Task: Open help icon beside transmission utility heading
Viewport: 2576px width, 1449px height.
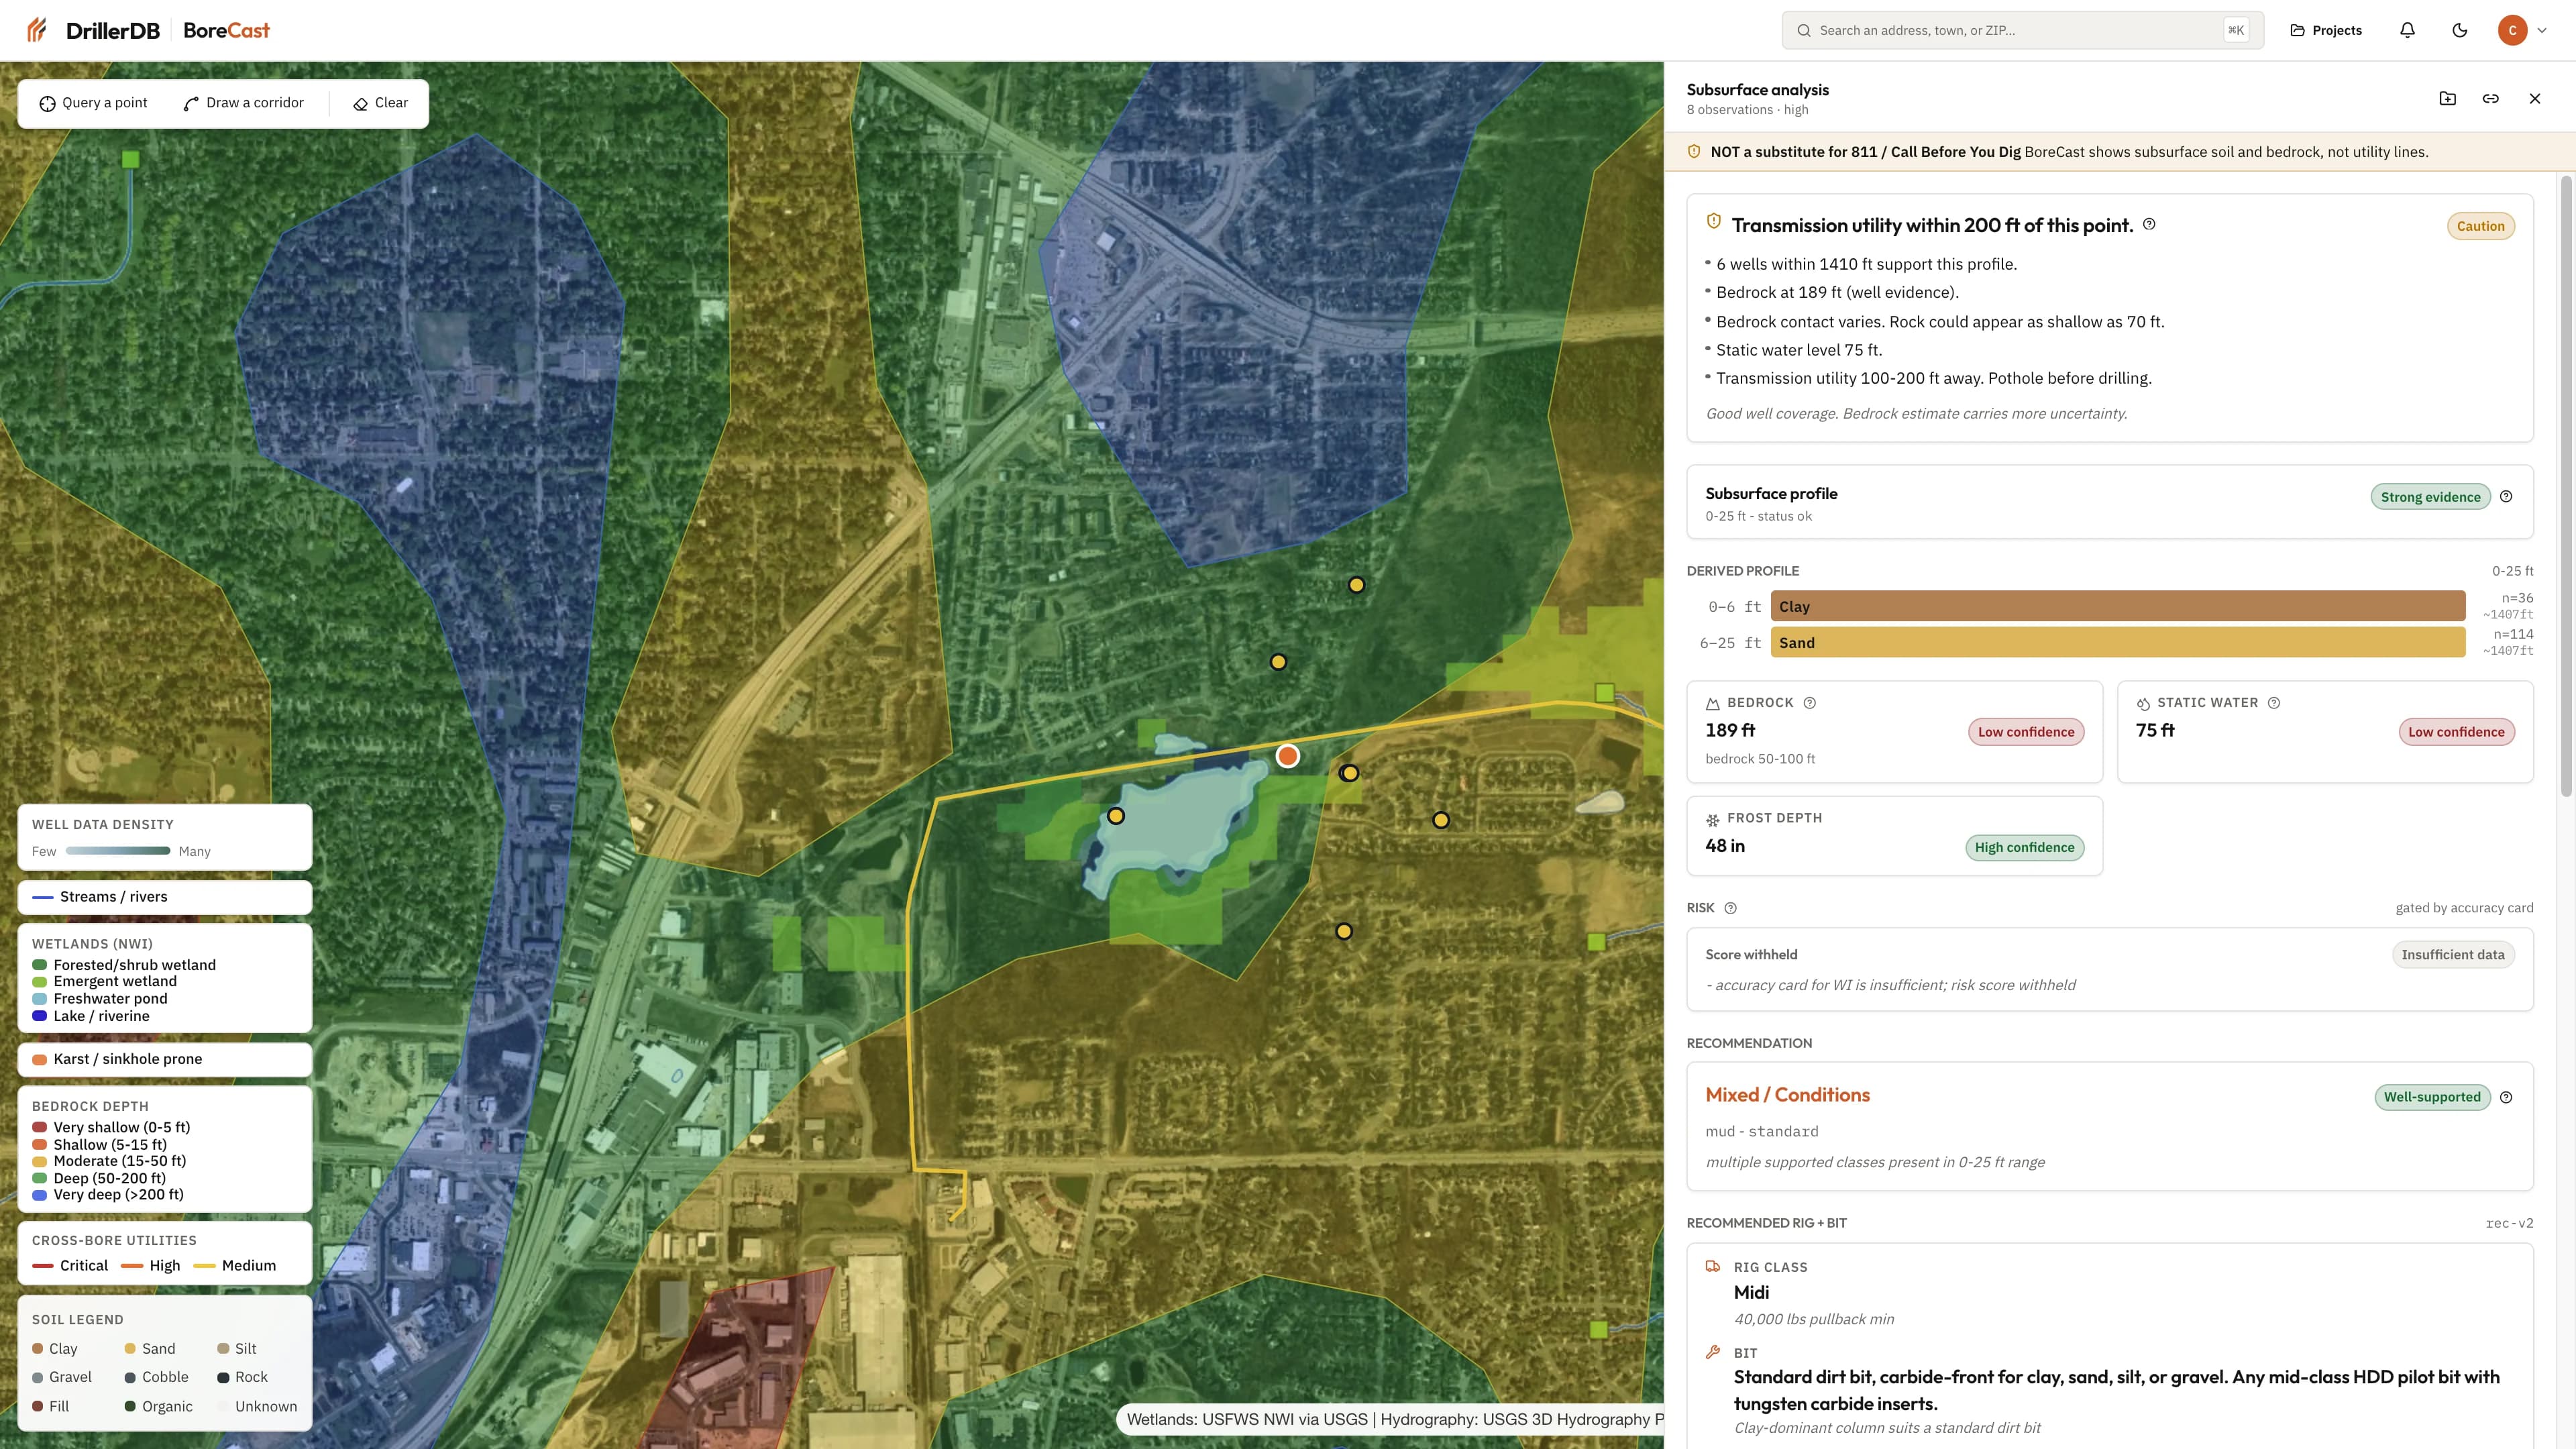Action: (x=2149, y=224)
